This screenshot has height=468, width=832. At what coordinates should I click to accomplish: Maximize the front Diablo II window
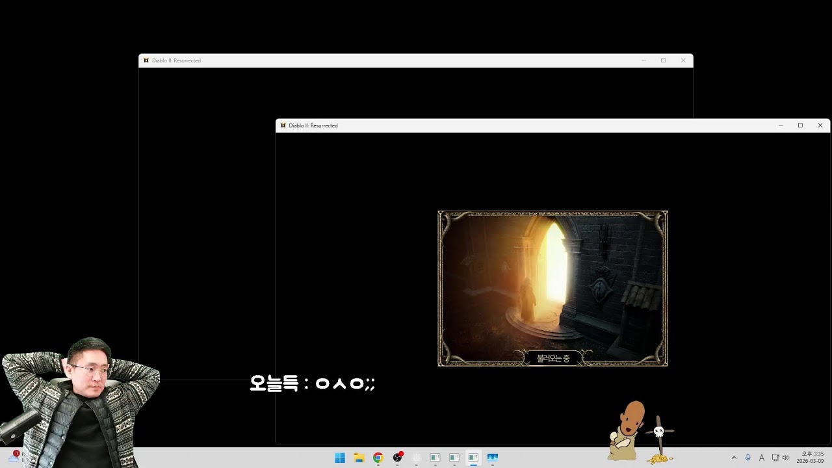click(x=800, y=125)
